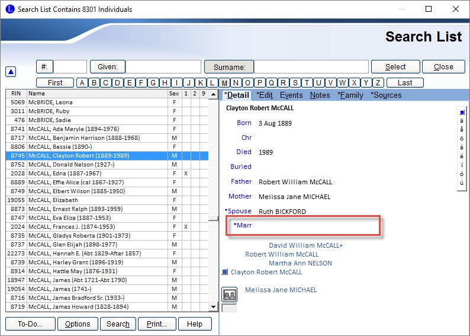Switch to the Edit tab
Viewport: 470px width, 336px height.
265,95
